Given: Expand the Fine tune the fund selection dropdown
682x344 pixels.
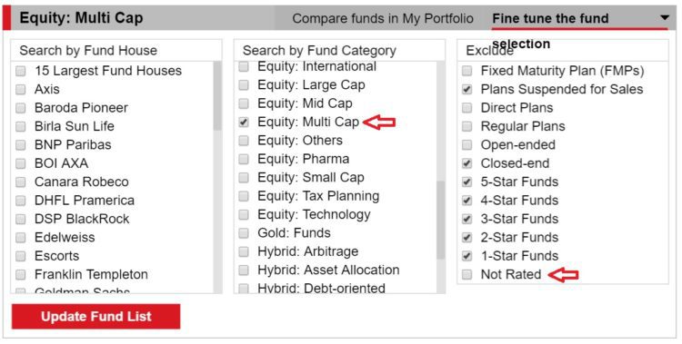Looking at the screenshot, I should (664, 18).
